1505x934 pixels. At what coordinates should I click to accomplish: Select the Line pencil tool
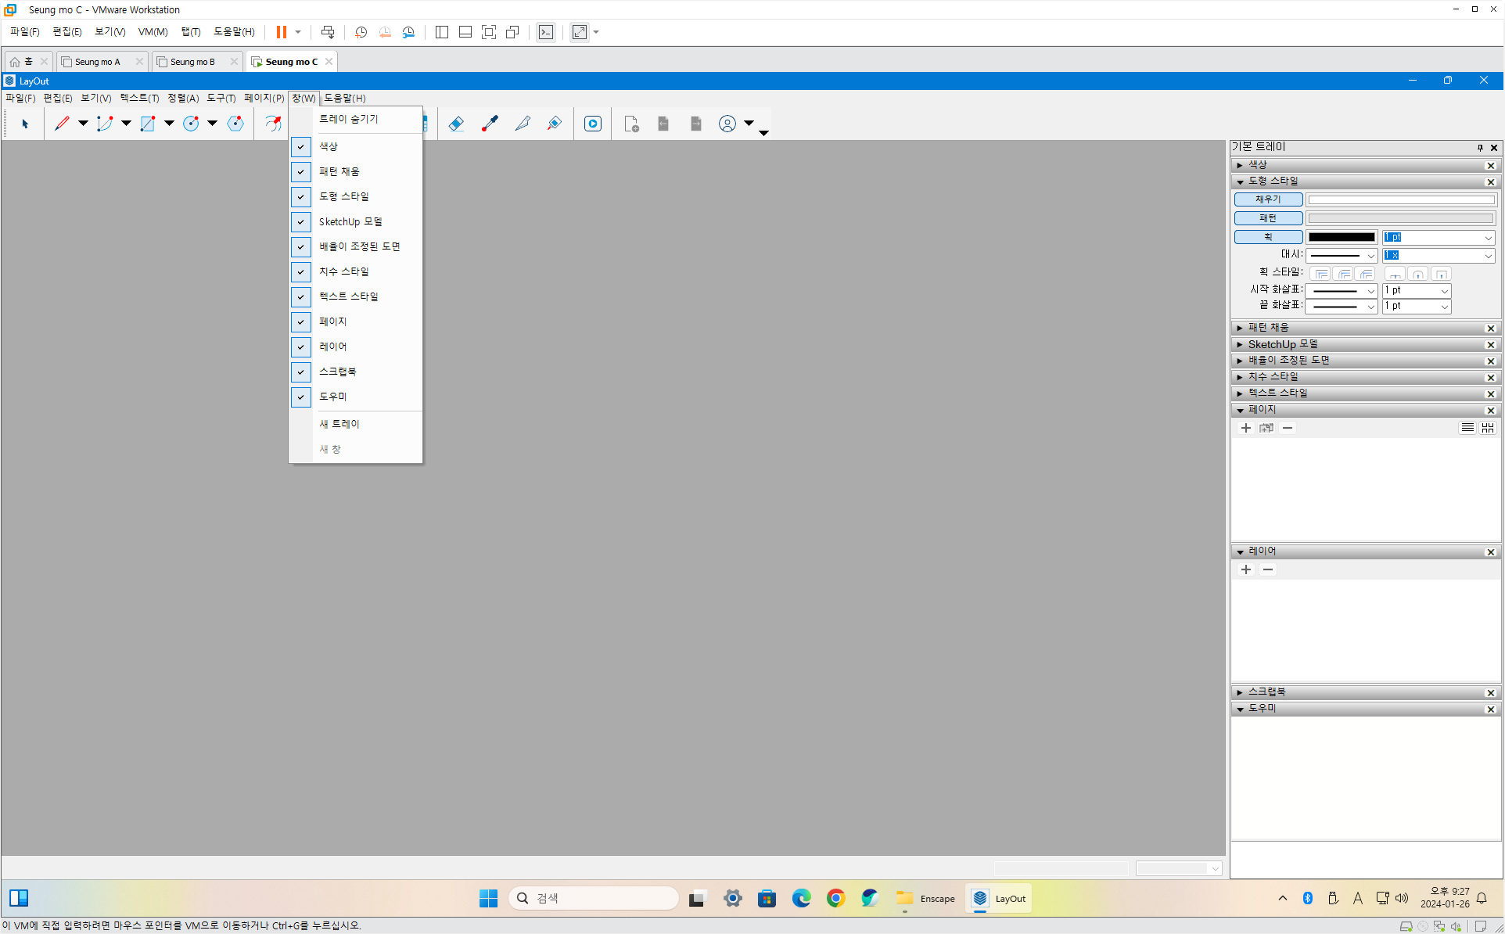pos(63,124)
